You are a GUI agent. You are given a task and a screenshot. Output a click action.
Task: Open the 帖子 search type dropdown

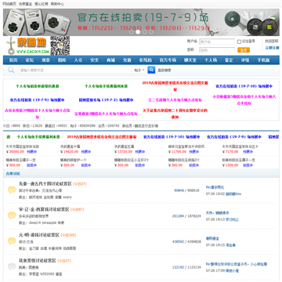pyautogui.click(x=139, y=70)
